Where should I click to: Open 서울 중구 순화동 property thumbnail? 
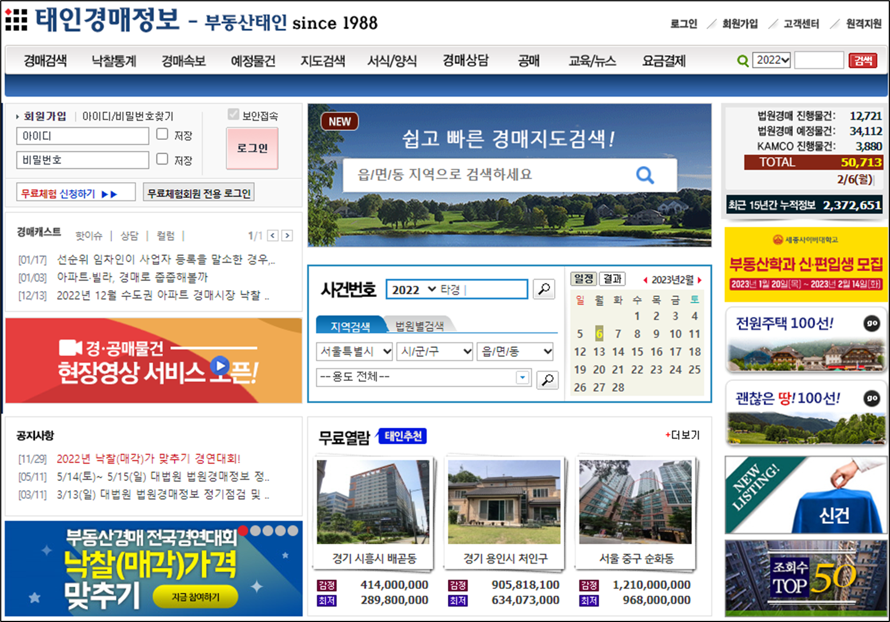pos(635,501)
